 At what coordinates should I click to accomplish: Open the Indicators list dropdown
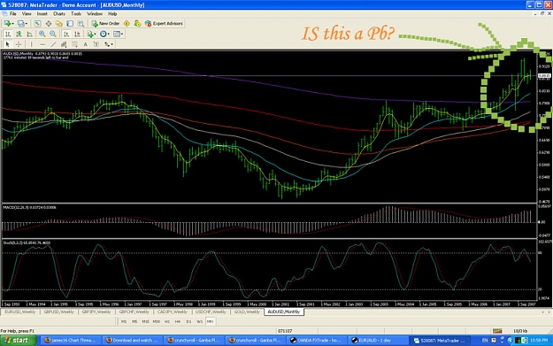90,35
